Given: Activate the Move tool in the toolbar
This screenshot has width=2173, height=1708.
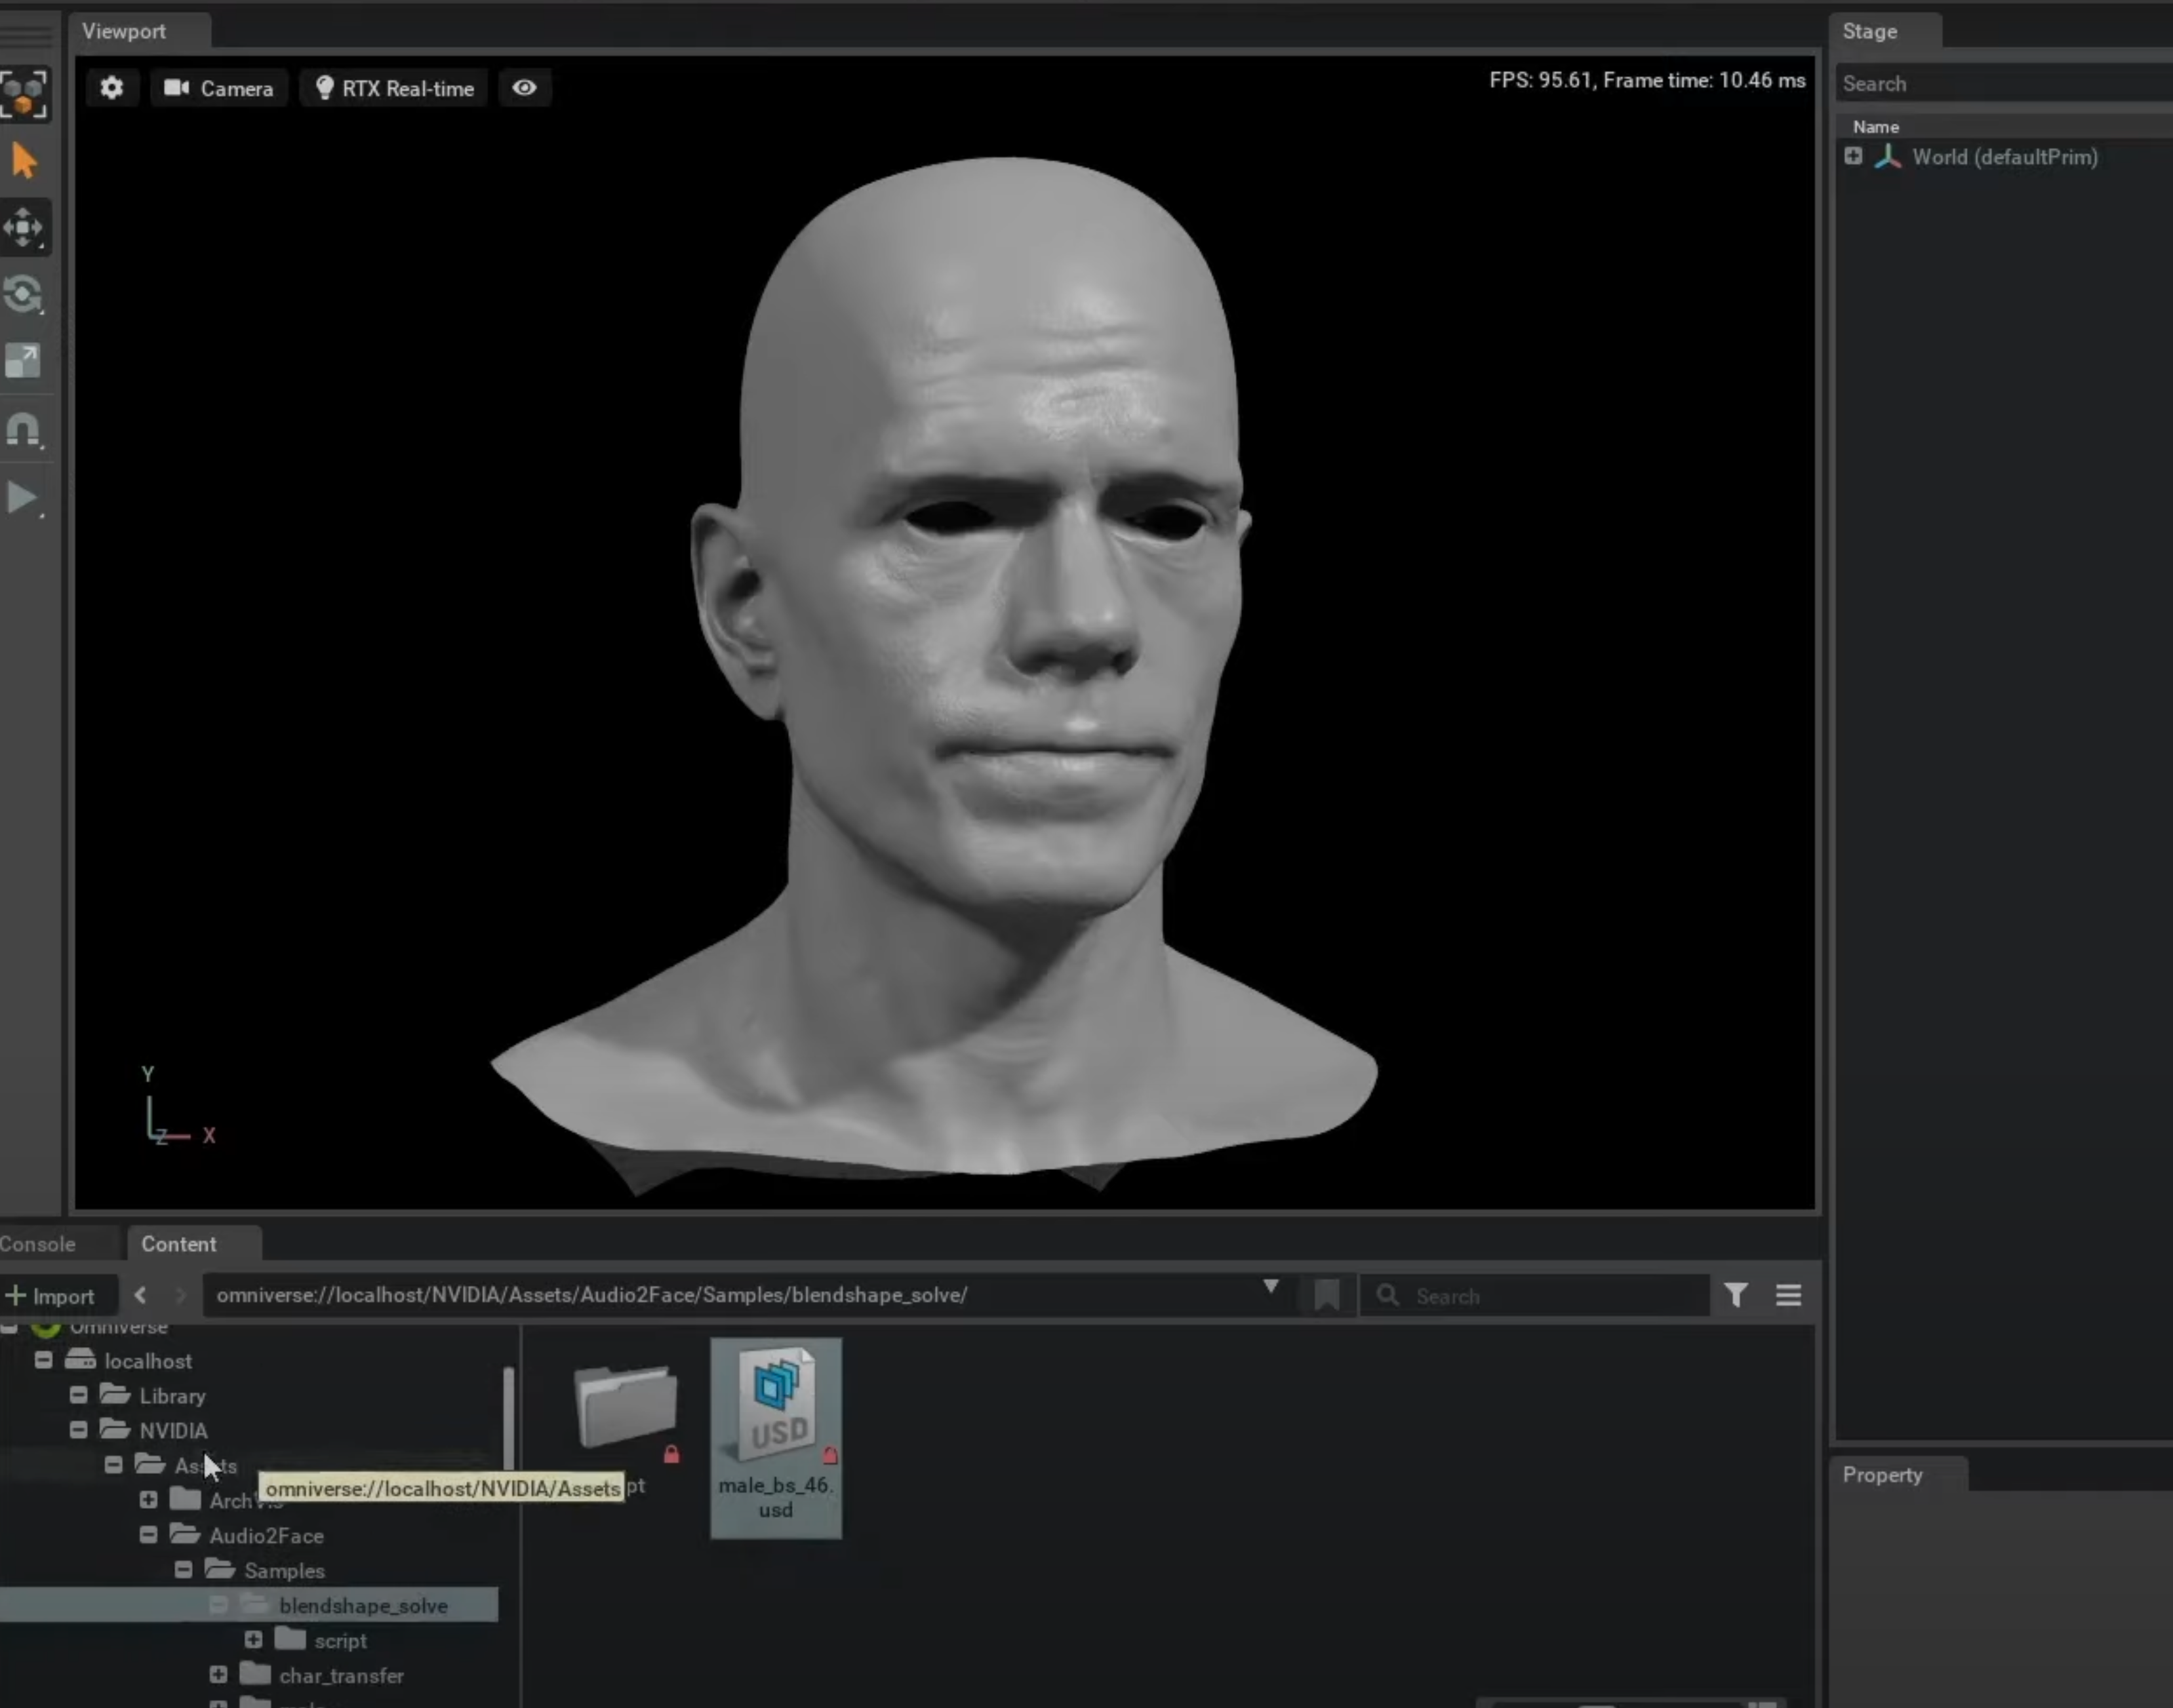Looking at the screenshot, I should pos(24,228).
